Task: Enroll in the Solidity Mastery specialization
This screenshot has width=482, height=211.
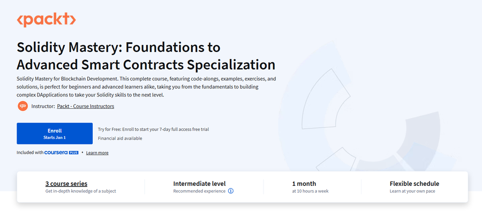Action: [x=55, y=133]
